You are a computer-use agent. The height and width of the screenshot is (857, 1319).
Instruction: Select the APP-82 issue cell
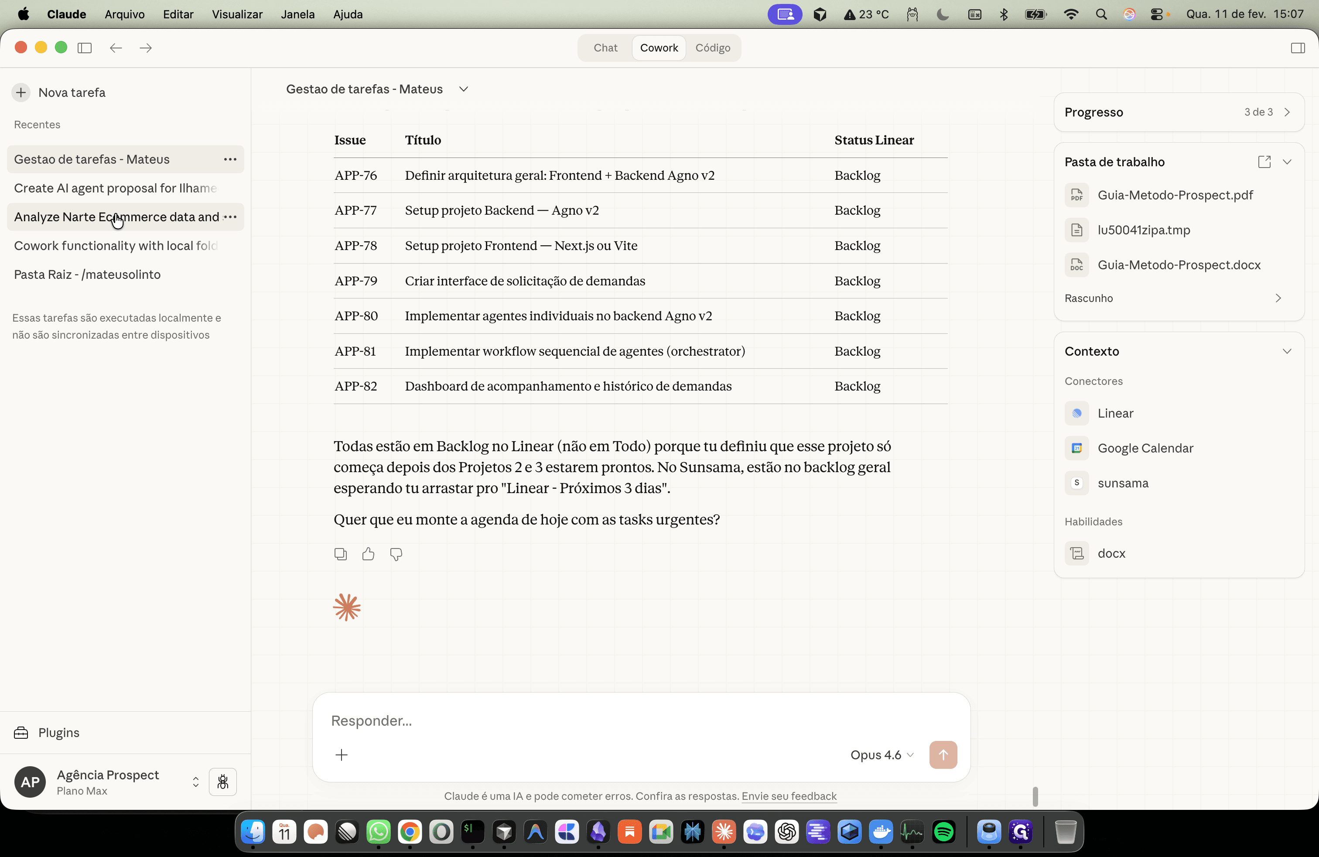click(x=356, y=386)
